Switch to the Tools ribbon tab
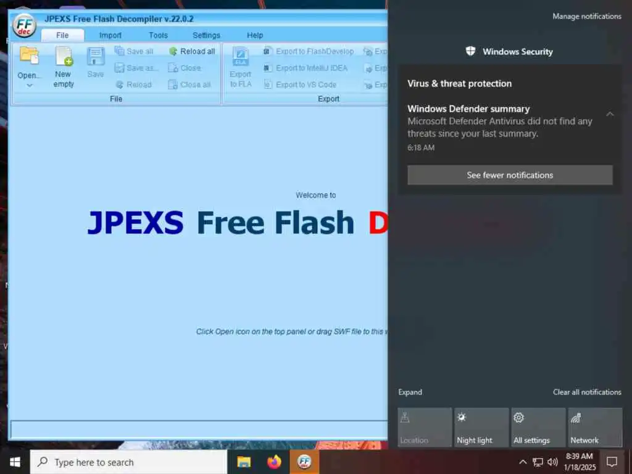Image resolution: width=632 pixels, height=474 pixels. (158, 35)
